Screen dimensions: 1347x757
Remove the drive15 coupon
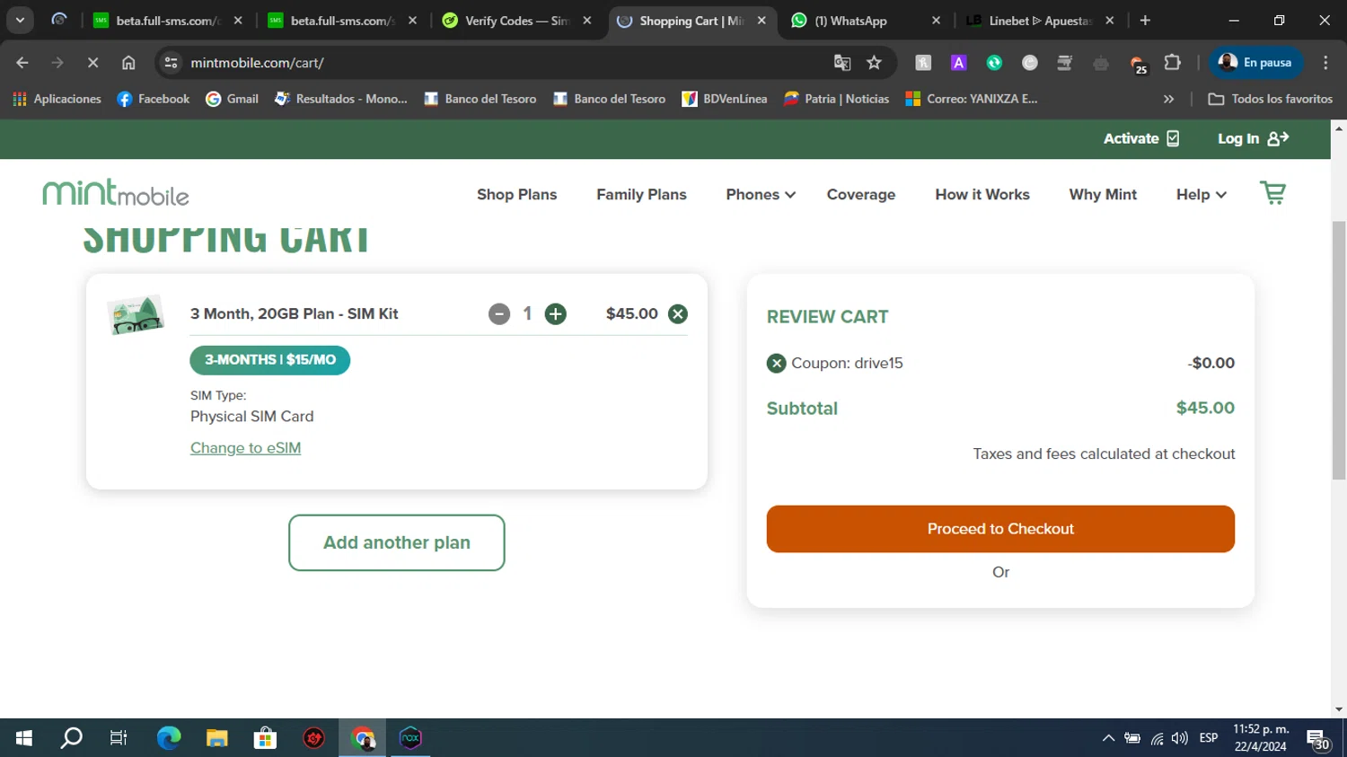(x=777, y=363)
